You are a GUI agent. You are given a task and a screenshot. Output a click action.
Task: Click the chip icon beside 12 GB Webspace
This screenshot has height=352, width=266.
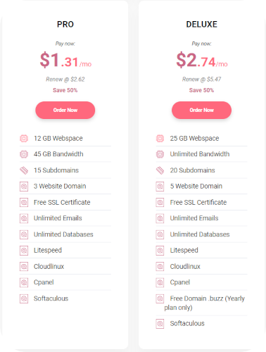(24, 139)
